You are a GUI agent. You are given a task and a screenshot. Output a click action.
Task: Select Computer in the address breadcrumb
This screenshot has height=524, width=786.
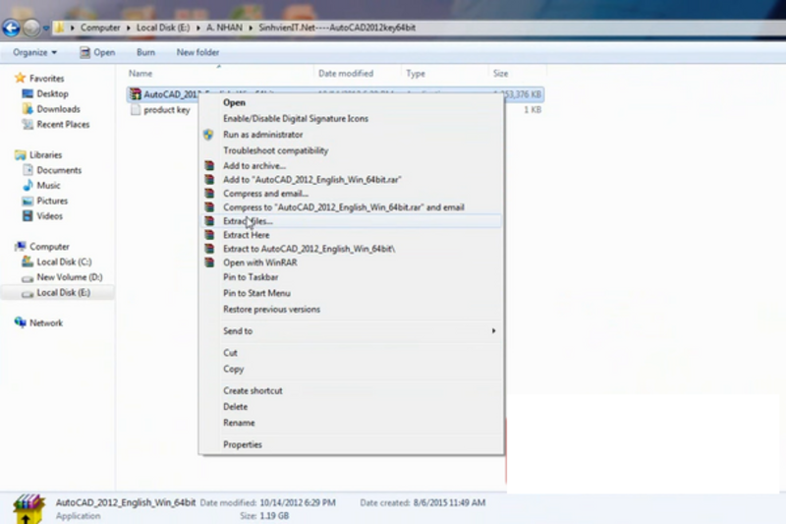click(x=100, y=28)
